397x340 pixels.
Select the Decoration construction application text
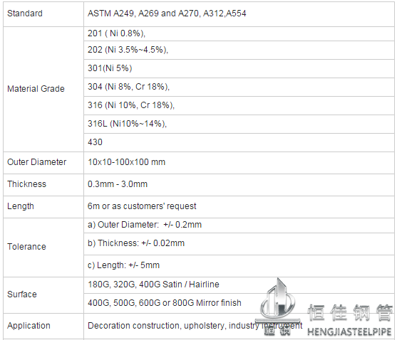click(195, 326)
